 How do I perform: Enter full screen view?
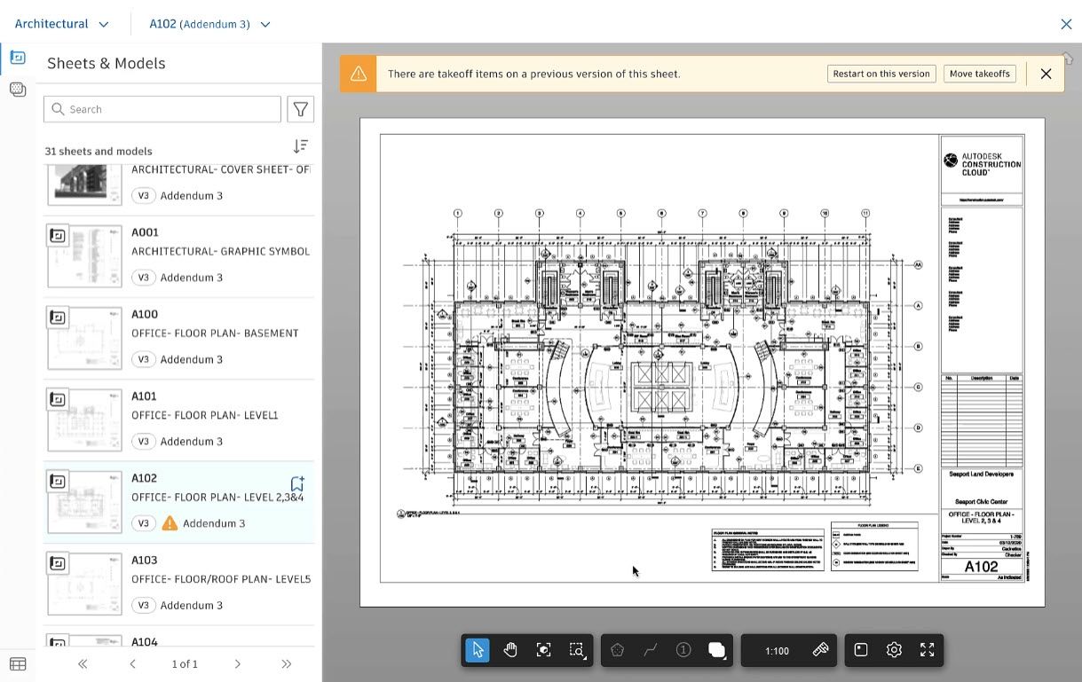(927, 650)
